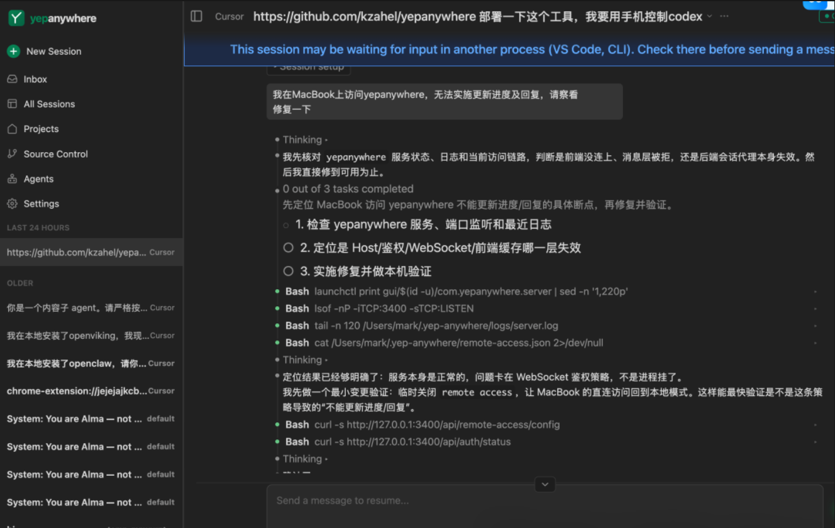
Task: Open the session title dropdown chevron
Action: click(710, 16)
